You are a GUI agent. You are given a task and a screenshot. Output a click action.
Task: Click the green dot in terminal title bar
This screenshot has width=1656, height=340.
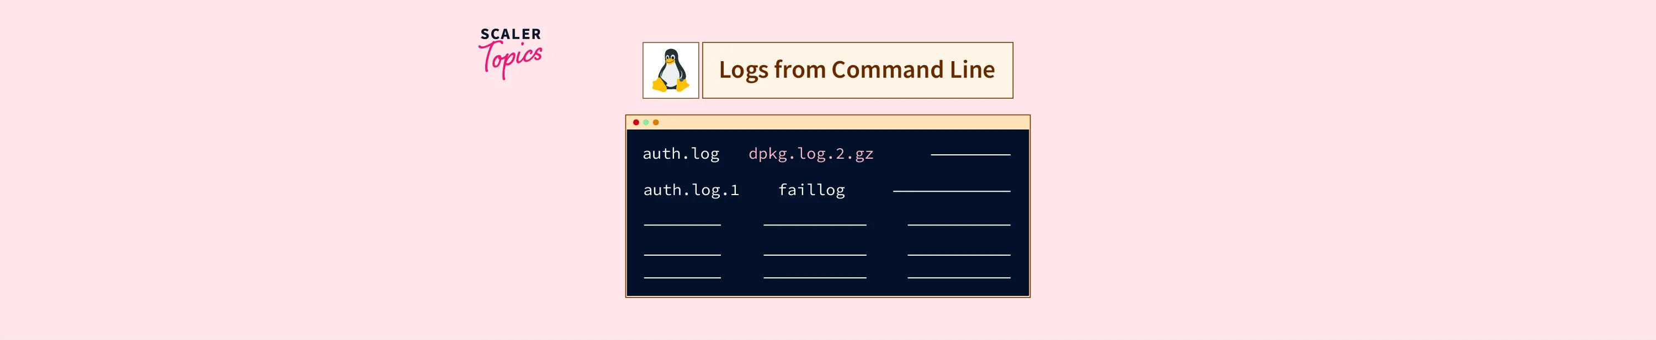point(646,122)
